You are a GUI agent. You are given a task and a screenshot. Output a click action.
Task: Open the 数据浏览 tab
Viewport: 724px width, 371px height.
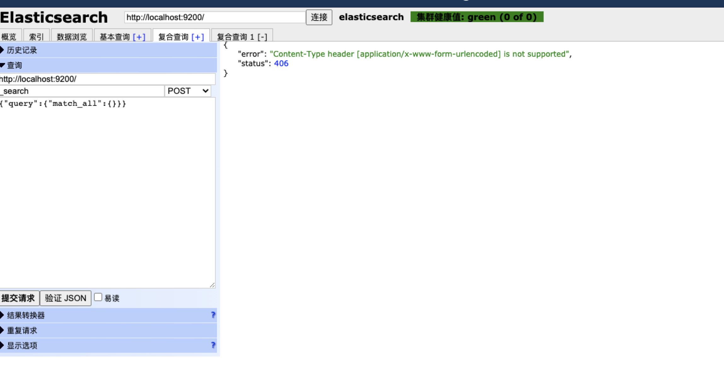click(72, 37)
